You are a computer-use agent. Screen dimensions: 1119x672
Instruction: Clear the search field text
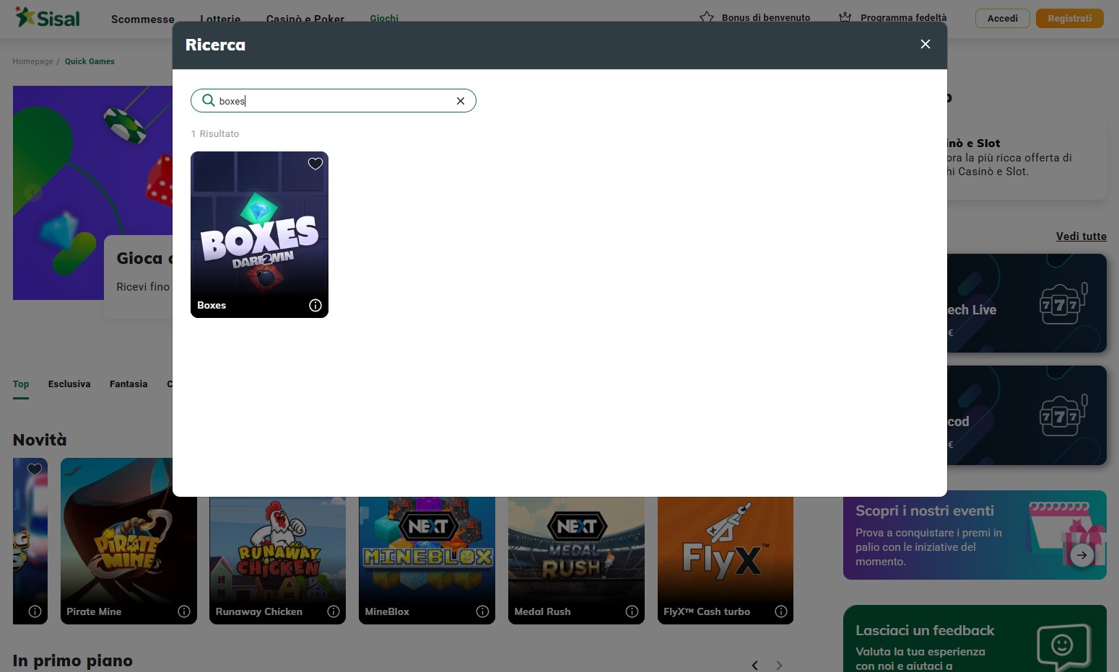coord(460,101)
